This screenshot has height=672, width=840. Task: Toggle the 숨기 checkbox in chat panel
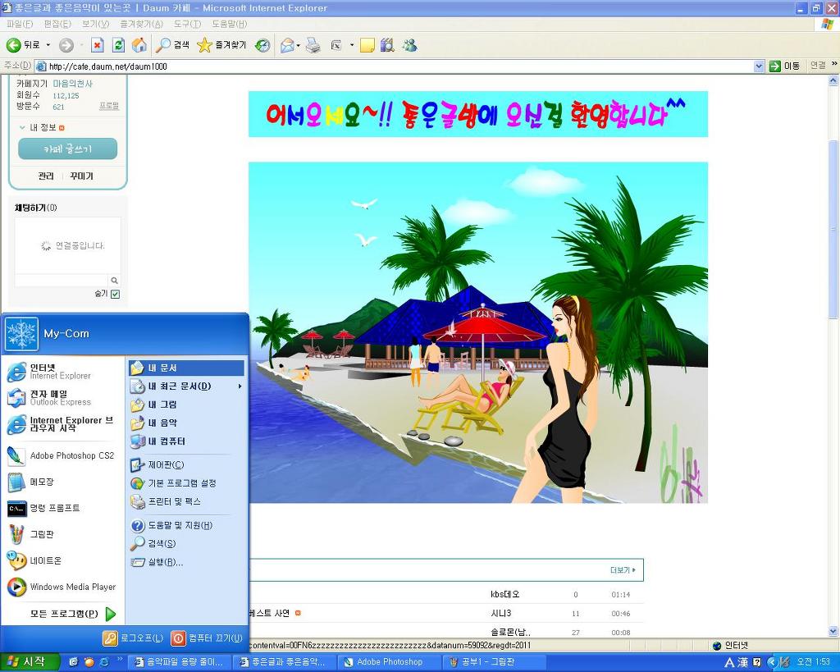[115, 295]
